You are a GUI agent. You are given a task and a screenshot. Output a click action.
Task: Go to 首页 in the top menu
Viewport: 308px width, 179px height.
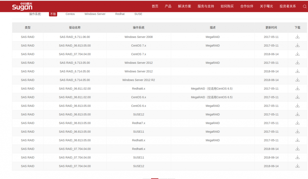pyautogui.click(x=155, y=6)
